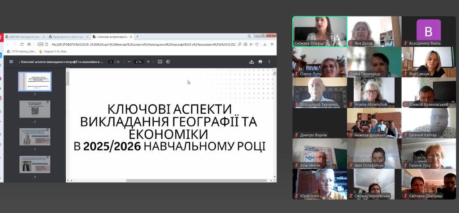Select the Ключові аспекти викладання tab
459x213 pixels.
click(x=112, y=37)
